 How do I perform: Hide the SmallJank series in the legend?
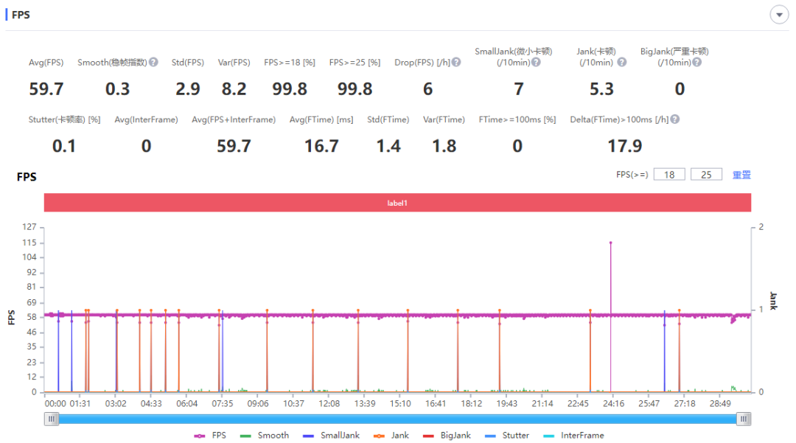coord(331,436)
